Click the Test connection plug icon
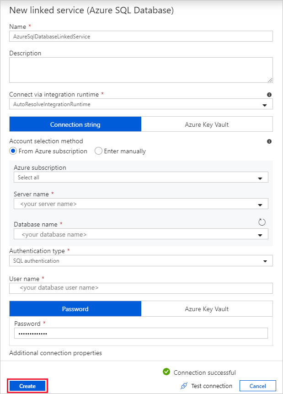 tap(184, 386)
